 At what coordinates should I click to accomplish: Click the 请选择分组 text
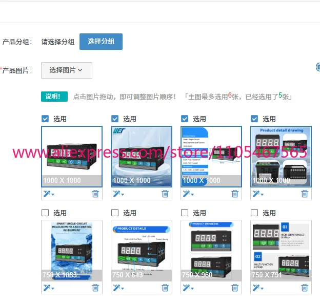pos(58,42)
